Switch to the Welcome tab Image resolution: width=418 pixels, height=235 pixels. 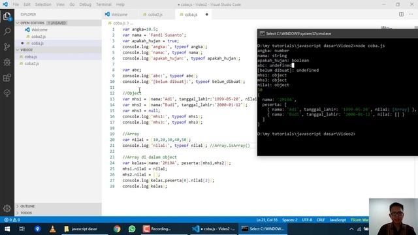point(119,14)
